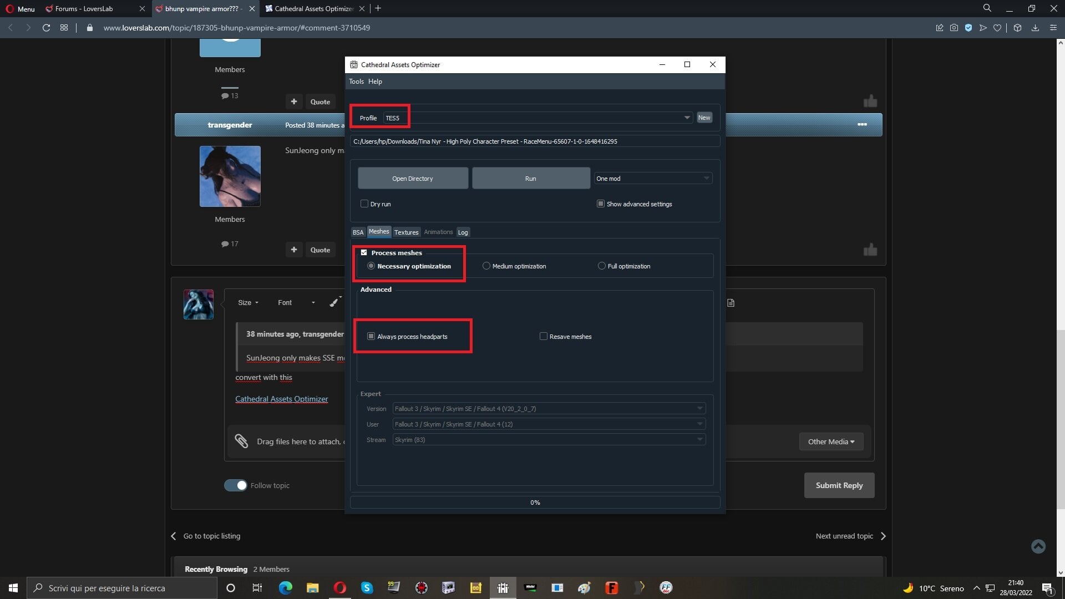Screen dimensions: 1065x599
Task: Open the Help menu
Action: coord(375,82)
